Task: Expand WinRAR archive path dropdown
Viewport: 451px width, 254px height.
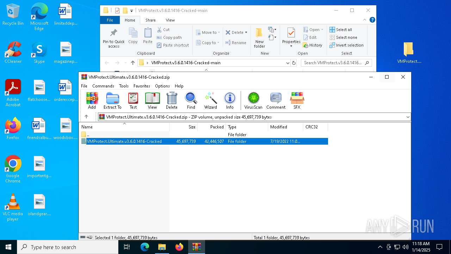Action: (408, 117)
